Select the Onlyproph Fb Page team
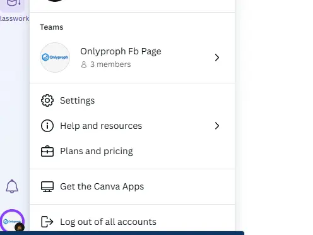The width and height of the screenshot is (313, 235). pyautogui.click(x=132, y=57)
